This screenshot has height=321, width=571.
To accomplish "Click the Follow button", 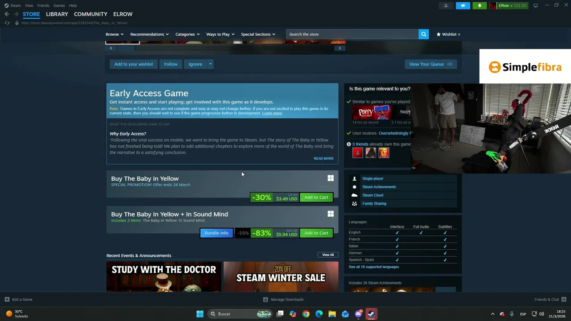I will pos(170,64).
